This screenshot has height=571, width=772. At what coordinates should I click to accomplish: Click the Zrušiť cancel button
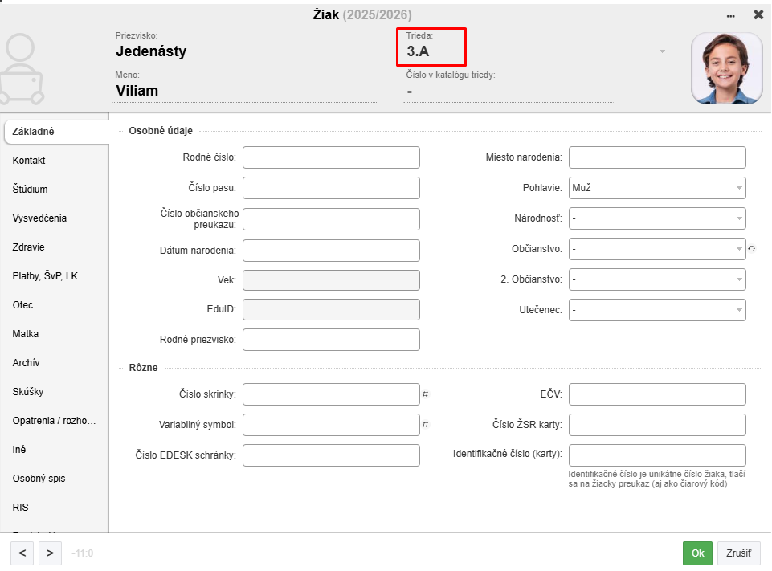pyautogui.click(x=738, y=553)
